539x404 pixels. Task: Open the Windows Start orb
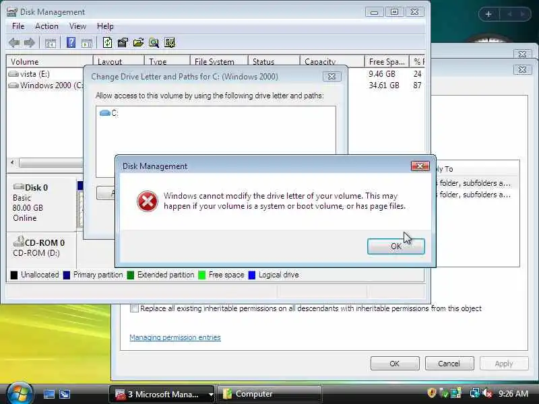tap(20, 393)
